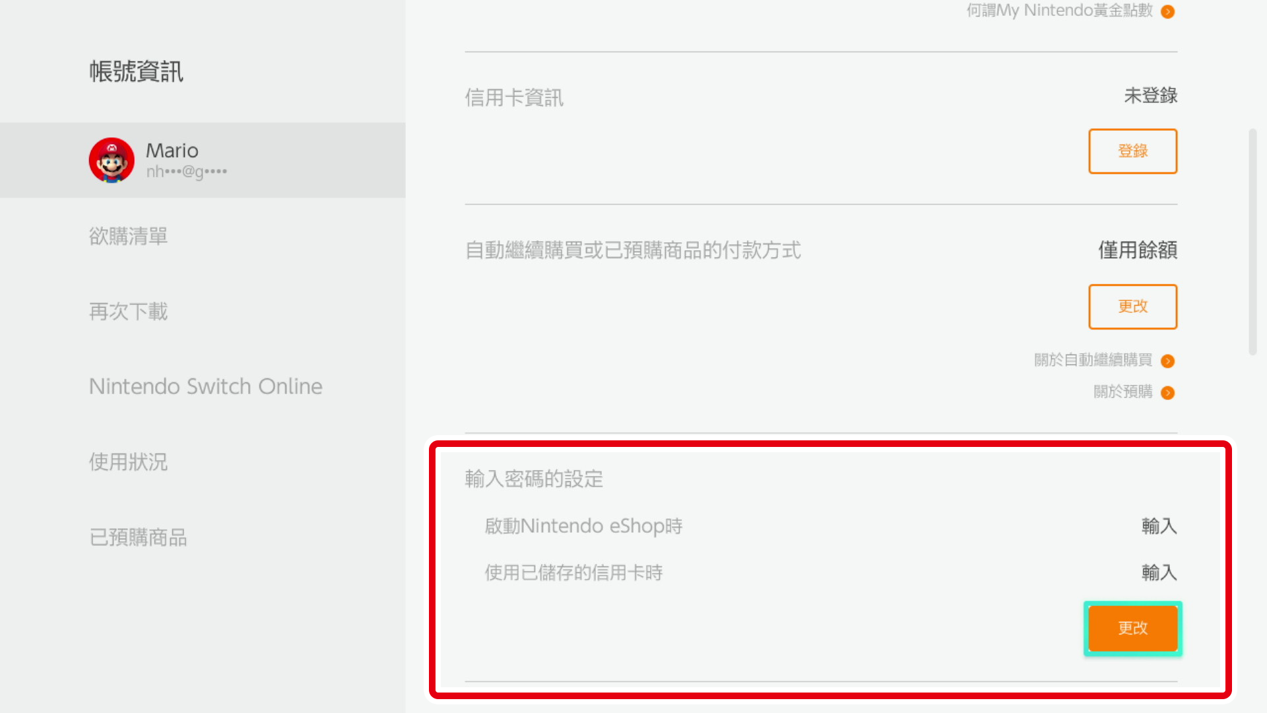
Task: Click the orange 更改 password settings button
Action: tap(1132, 628)
